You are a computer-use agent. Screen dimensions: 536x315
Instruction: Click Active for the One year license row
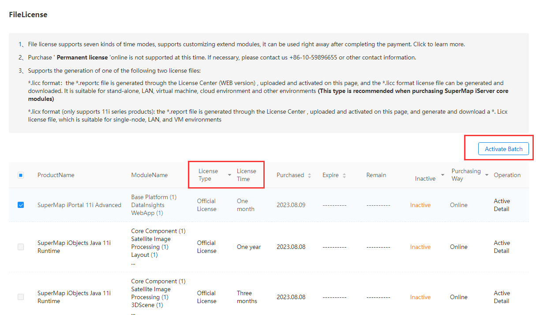[502, 243]
